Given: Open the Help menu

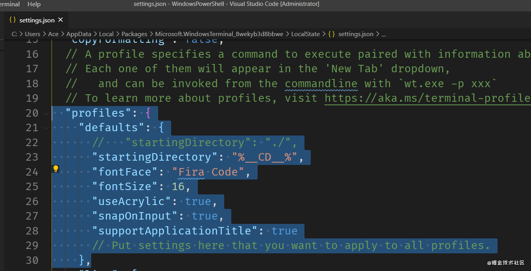Looking at the screenshot, I should point(34,4).
